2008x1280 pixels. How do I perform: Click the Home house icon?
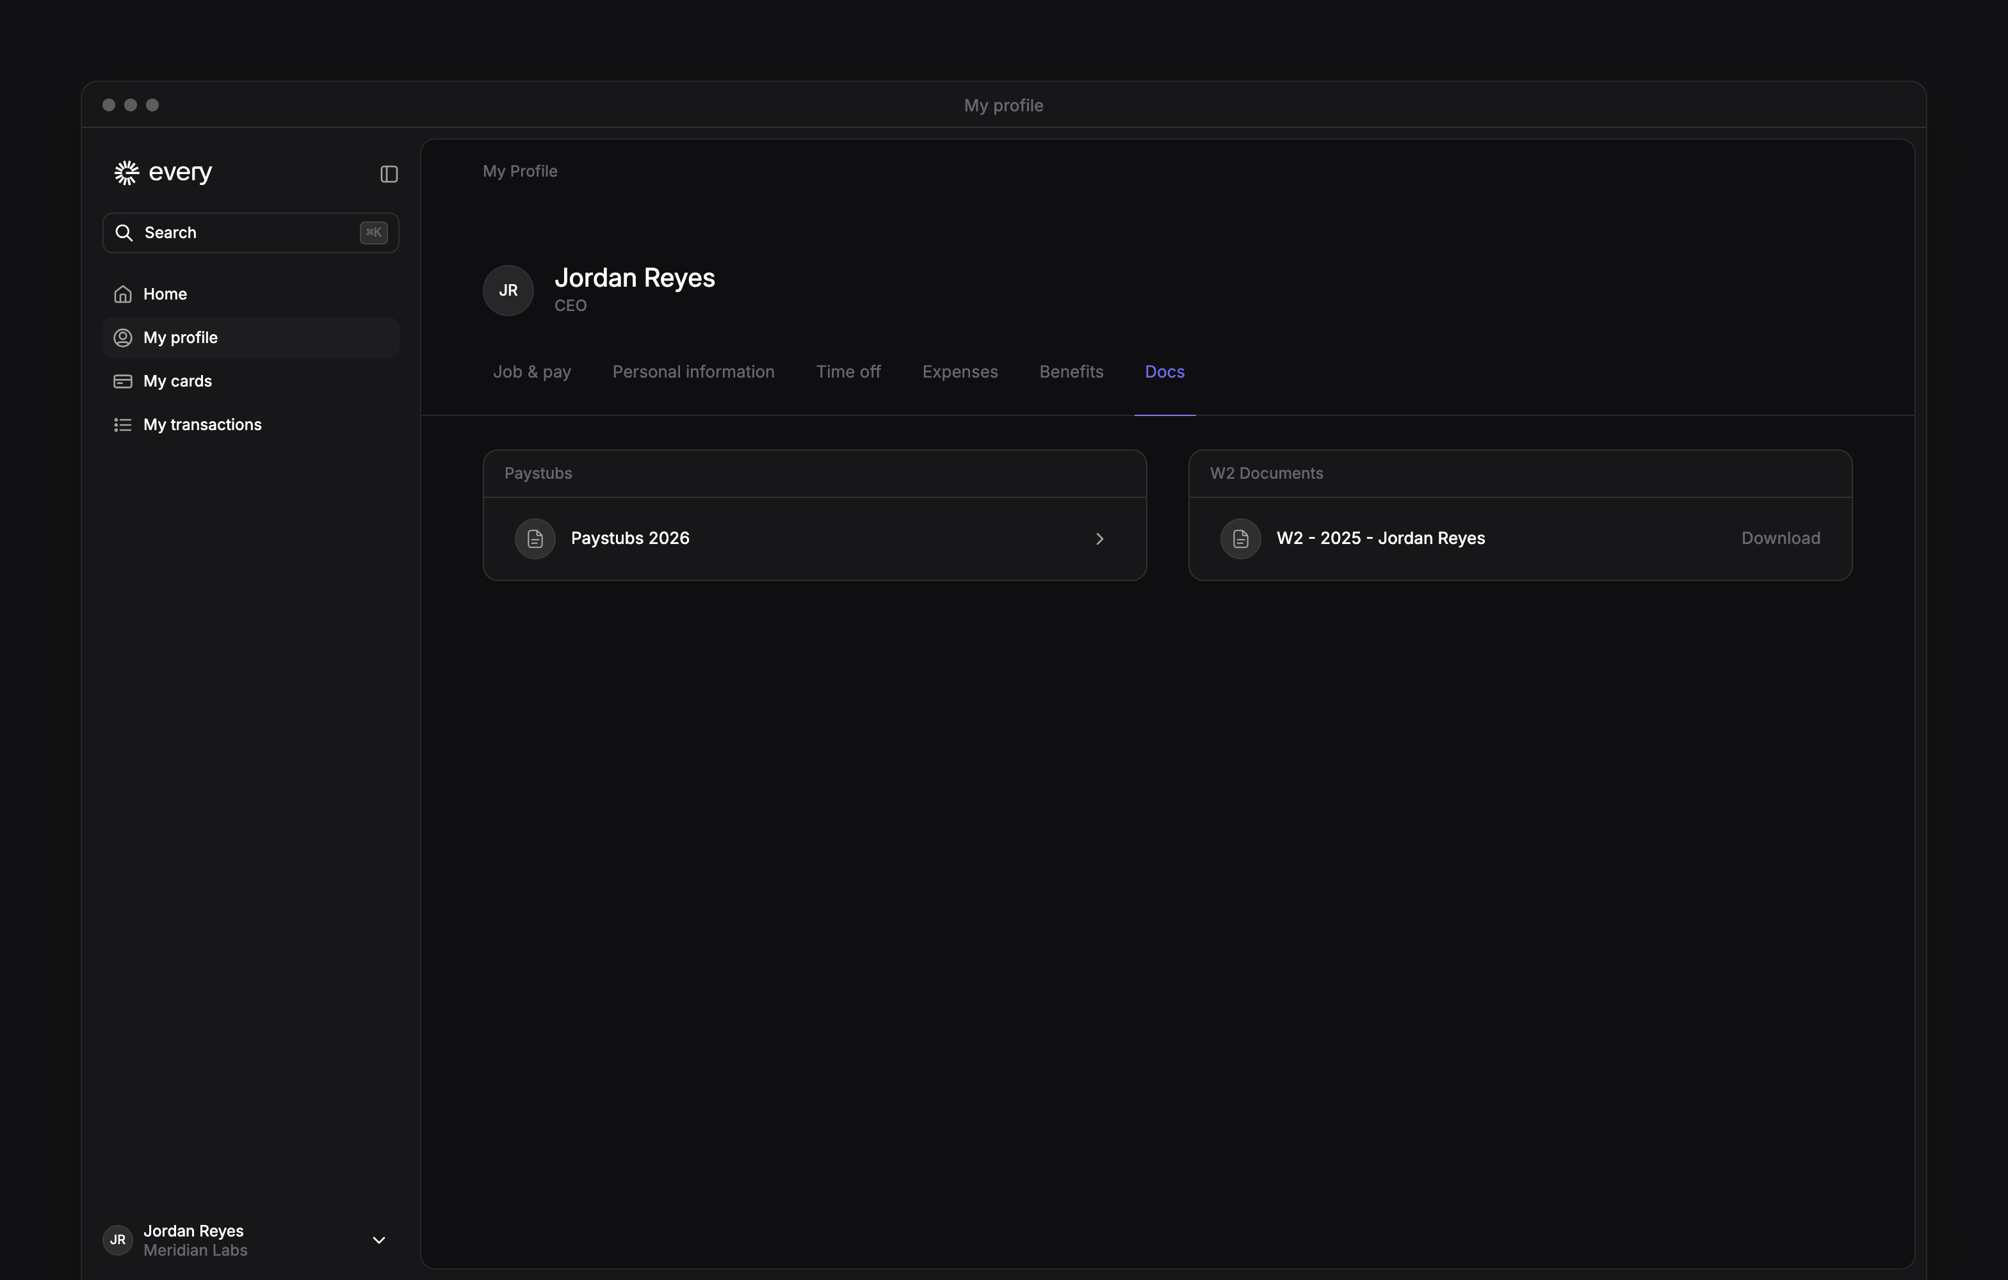122,294
